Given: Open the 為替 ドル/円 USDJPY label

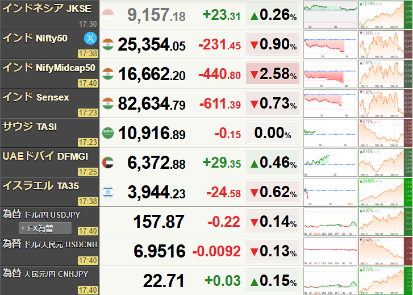Looking at the screenshot, I should [x=41, y=214].
